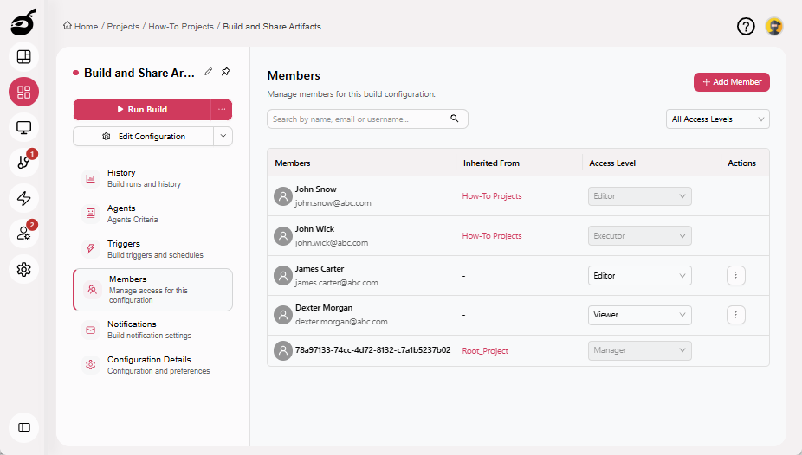
Task: Open the Root_Project link
Action: 485,351
